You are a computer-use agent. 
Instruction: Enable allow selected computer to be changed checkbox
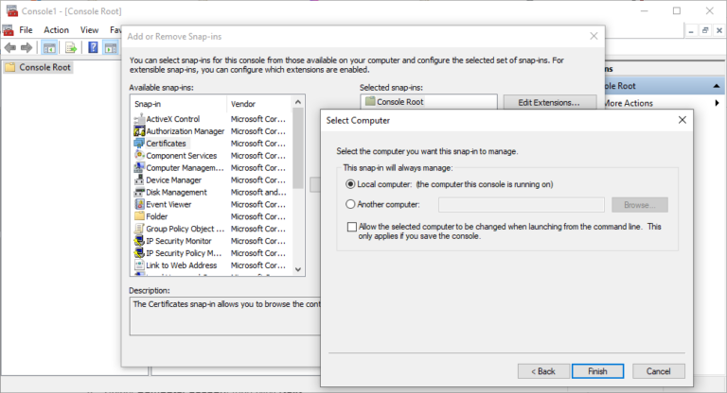(352, 227)
